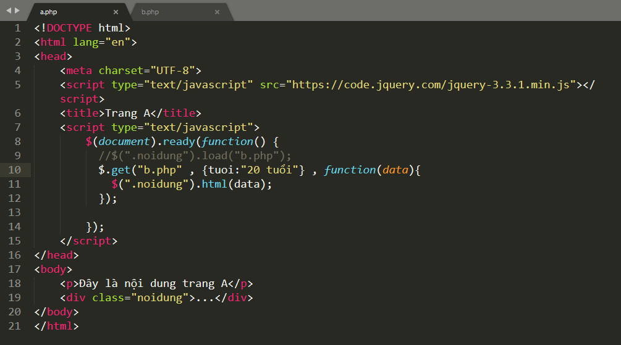Click the wrapped "script>" continuation of line 5
Screen dimensions: 621x345
82,99
